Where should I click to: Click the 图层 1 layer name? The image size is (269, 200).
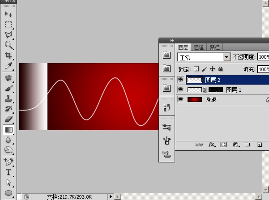click(234, 90)
